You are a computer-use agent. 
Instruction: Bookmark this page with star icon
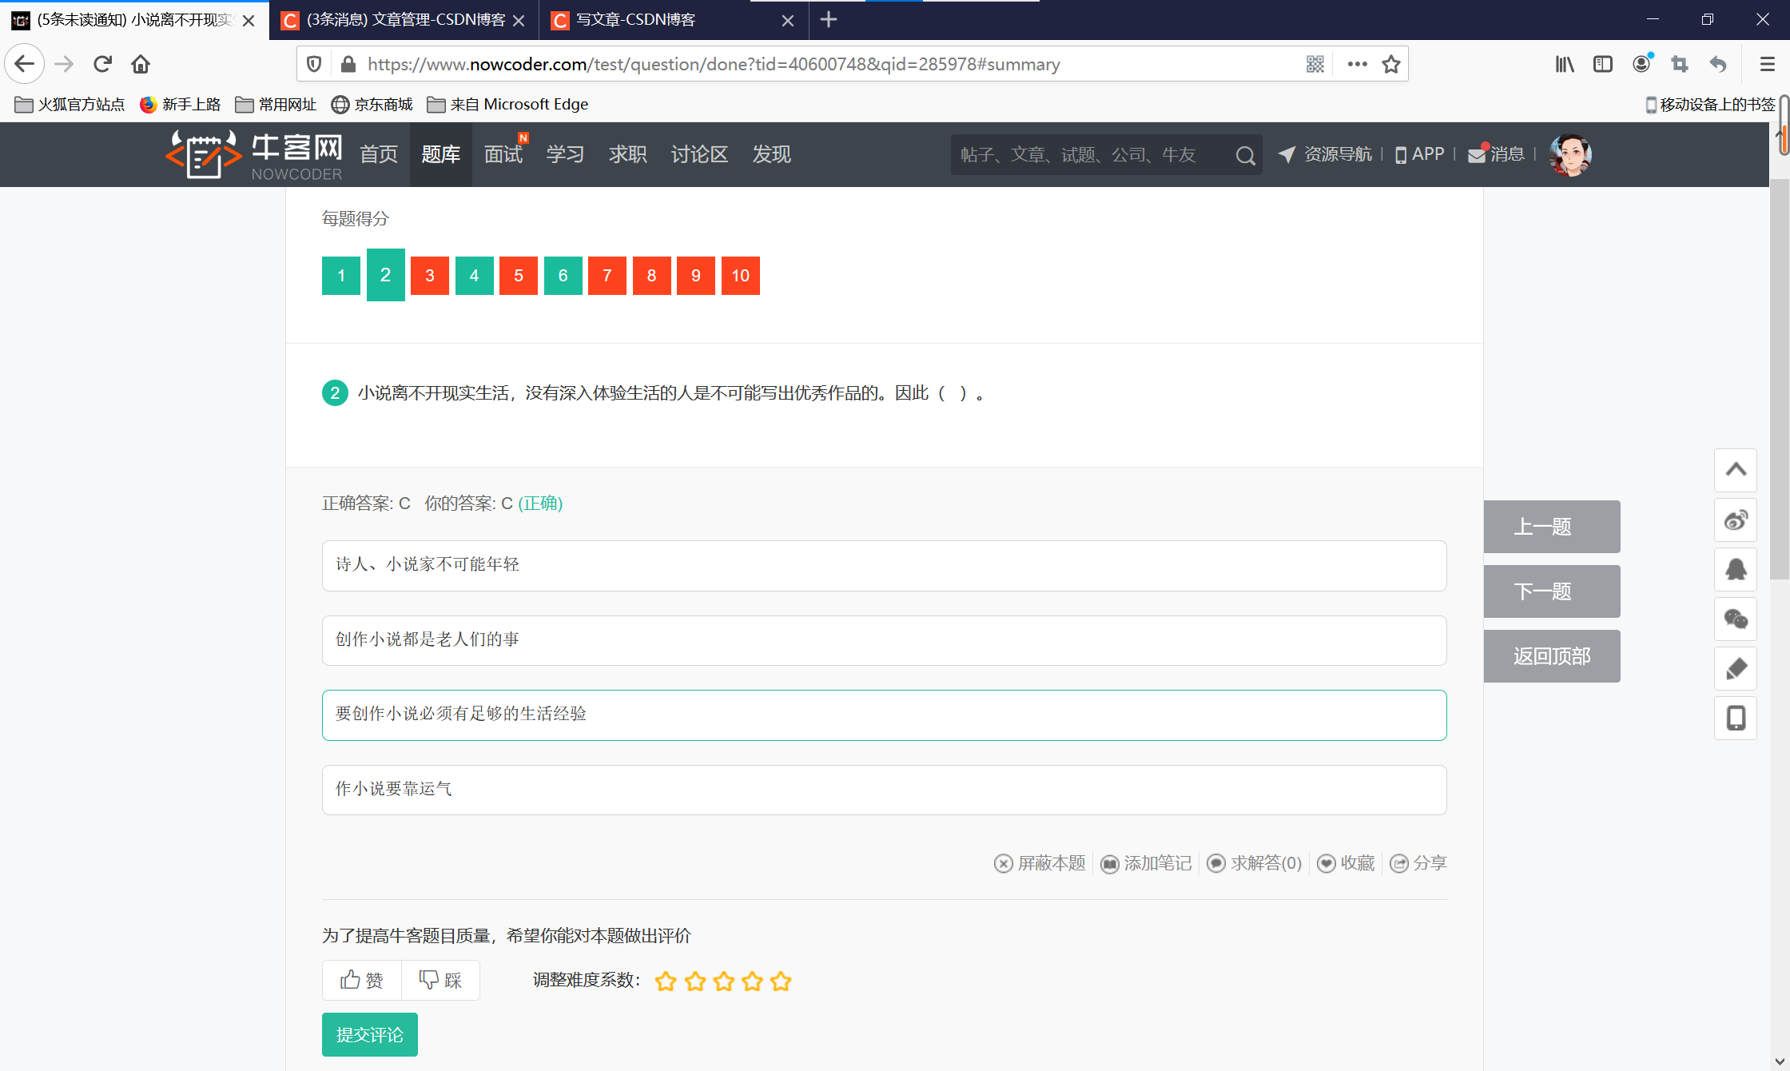(x=1391, y=64)
